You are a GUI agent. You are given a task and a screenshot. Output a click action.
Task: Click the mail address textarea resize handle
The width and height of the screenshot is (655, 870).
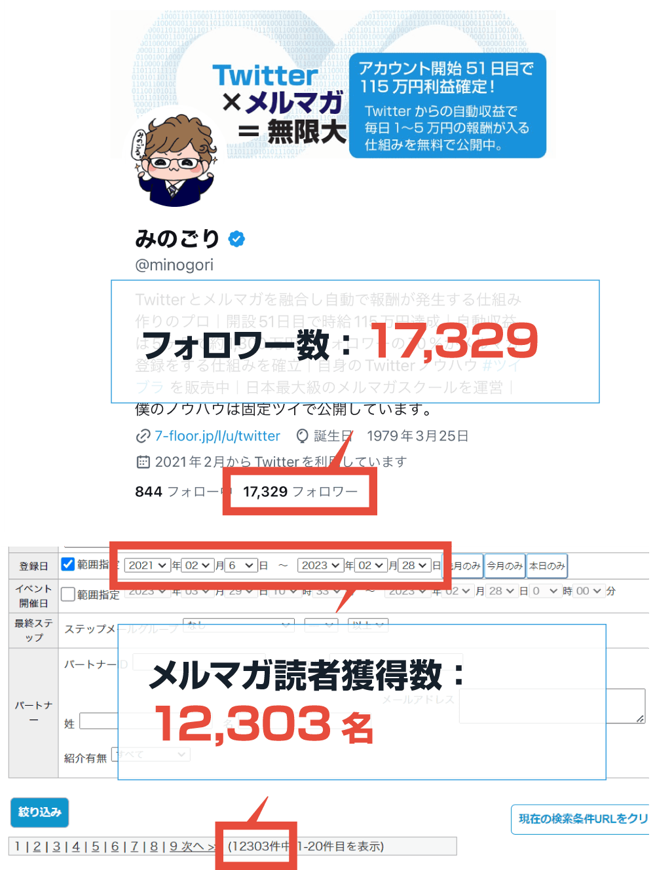[640, 718]
